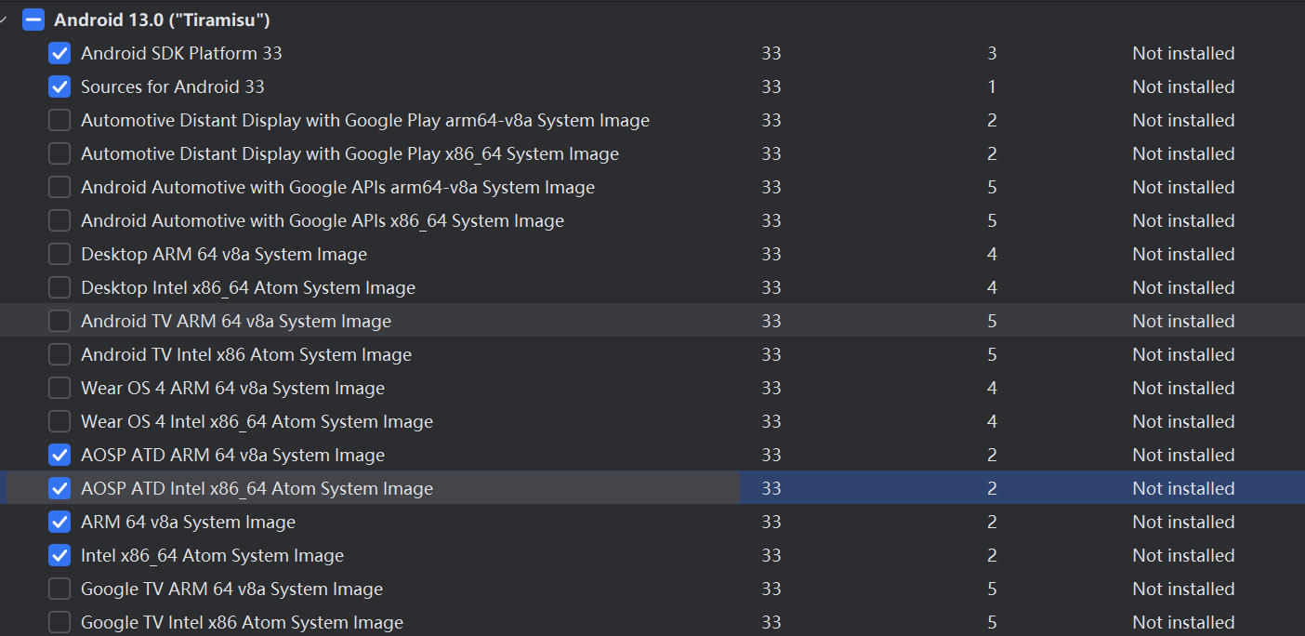The image size is (1305, 636).
Task: Click the Android TV ARM 64 v8a label
Action: (x=236, y=321)
